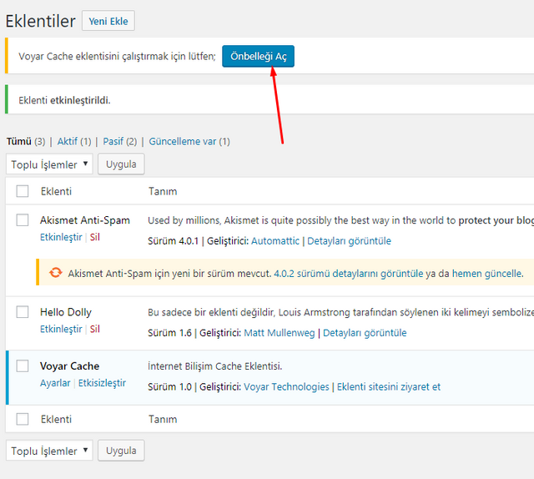Open the top Toplu İşlemler dropdown

click(x=49, y=164)
